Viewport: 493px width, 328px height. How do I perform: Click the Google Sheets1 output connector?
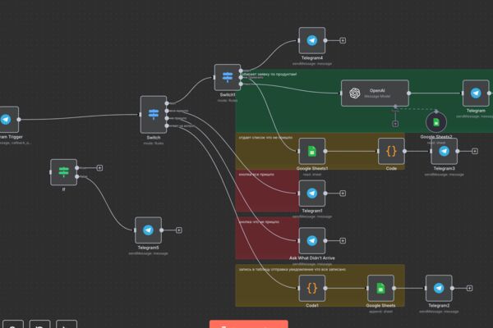click(x=325, y=151)
